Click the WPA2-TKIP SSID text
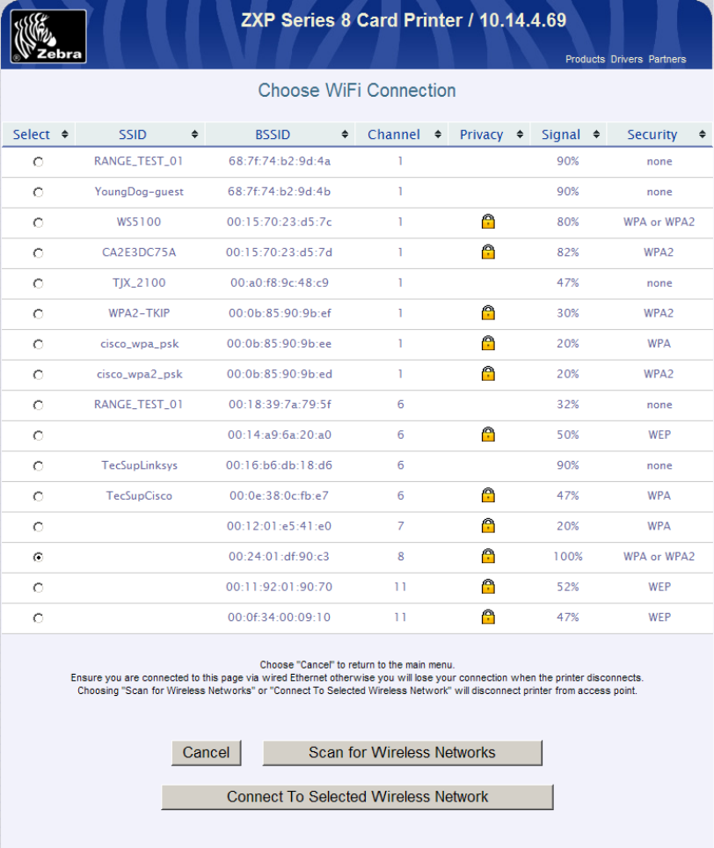 [x=139, y=312]
